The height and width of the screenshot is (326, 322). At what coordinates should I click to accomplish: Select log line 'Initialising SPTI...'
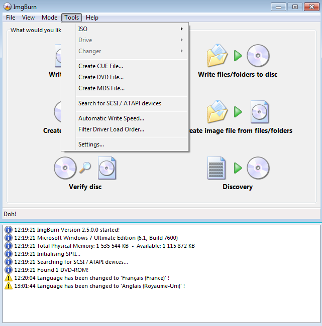click(47, 254)
